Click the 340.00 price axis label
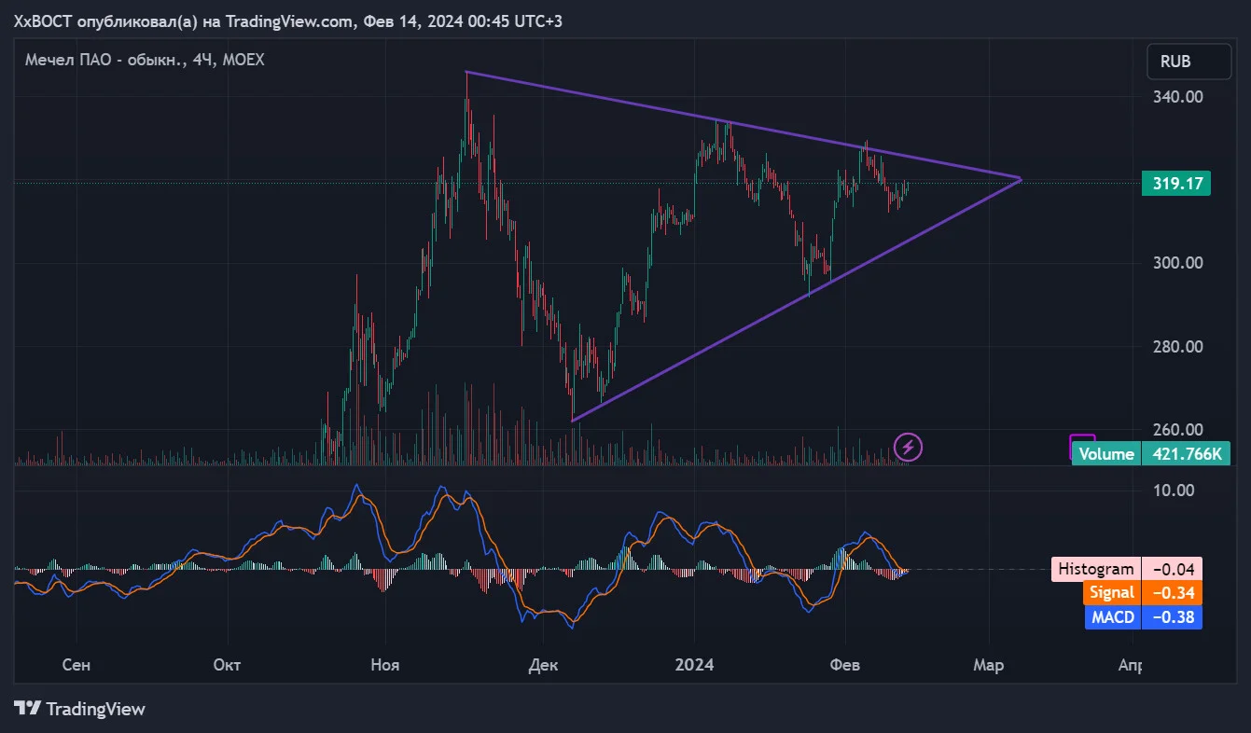Image resolution: width=1251 pixels, height=733 pixels. tap(1178, 97)
